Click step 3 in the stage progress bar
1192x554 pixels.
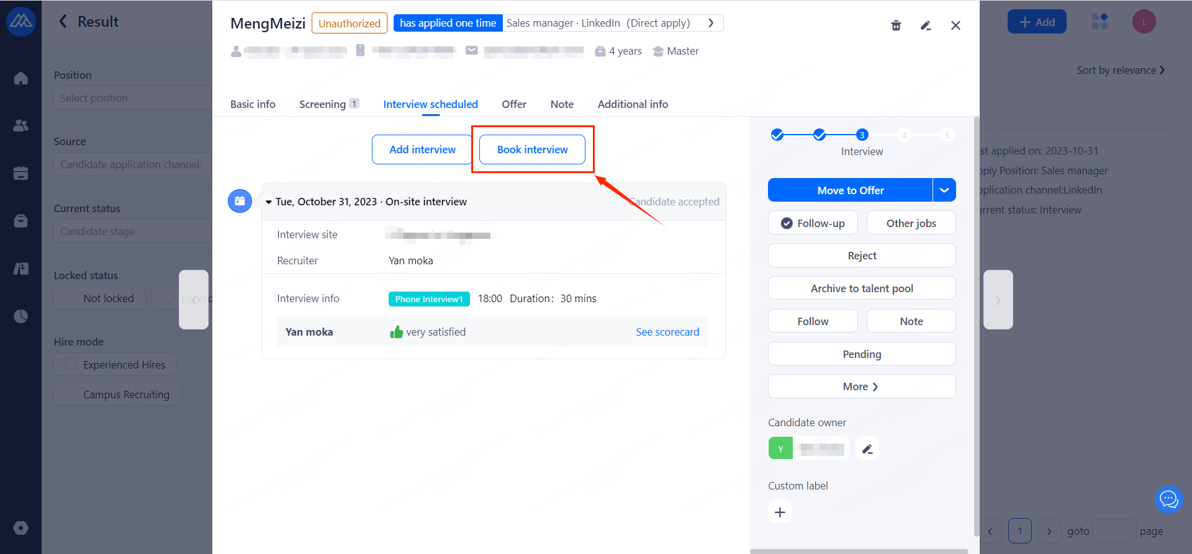pos(862,135)
